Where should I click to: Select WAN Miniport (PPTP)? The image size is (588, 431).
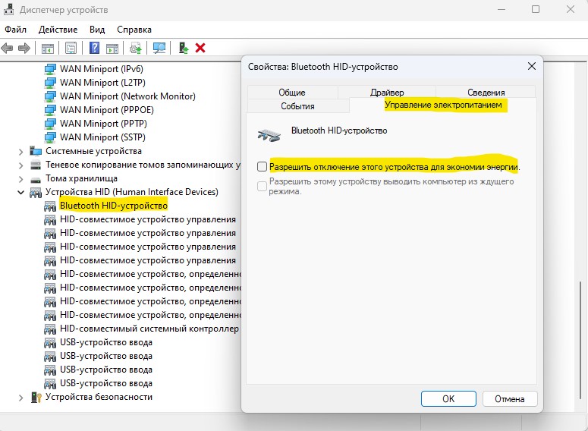pyautogui.click(x=103, y=124)
